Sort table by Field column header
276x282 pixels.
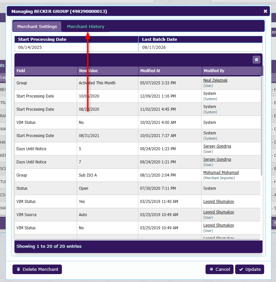click(46, 71)
